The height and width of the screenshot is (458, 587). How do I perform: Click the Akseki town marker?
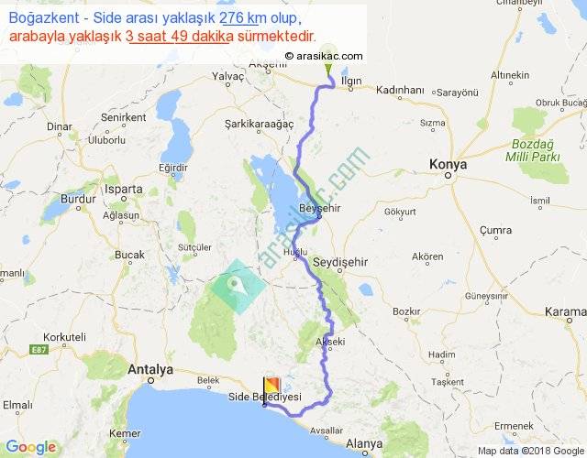point(330,349)
